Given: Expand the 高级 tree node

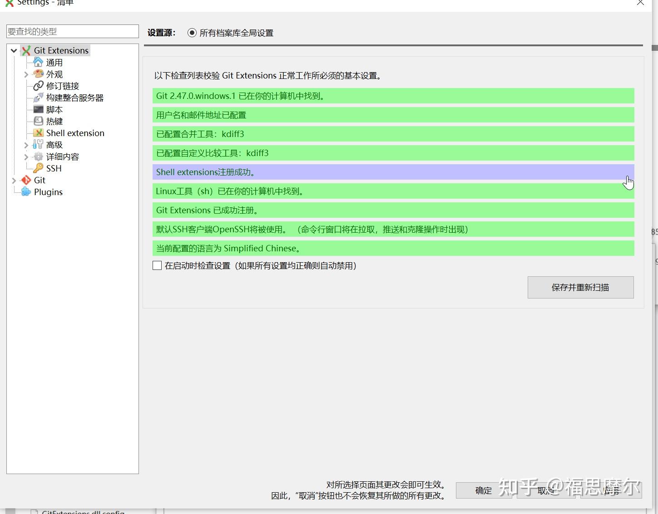Looking at the screenshot, I should [26, 145].
